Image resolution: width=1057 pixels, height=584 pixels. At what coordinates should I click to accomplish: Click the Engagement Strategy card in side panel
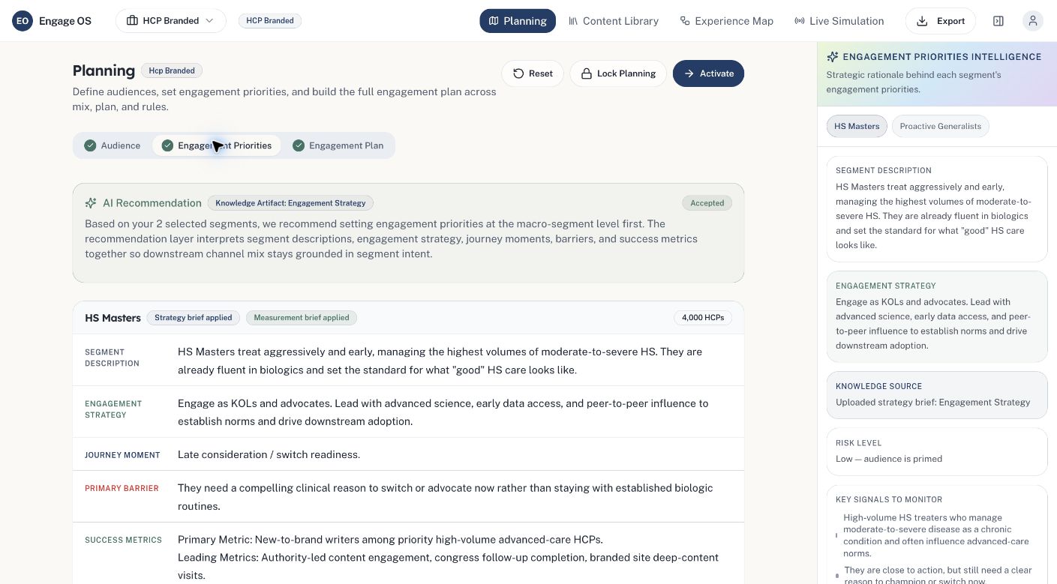pos(937,316)
